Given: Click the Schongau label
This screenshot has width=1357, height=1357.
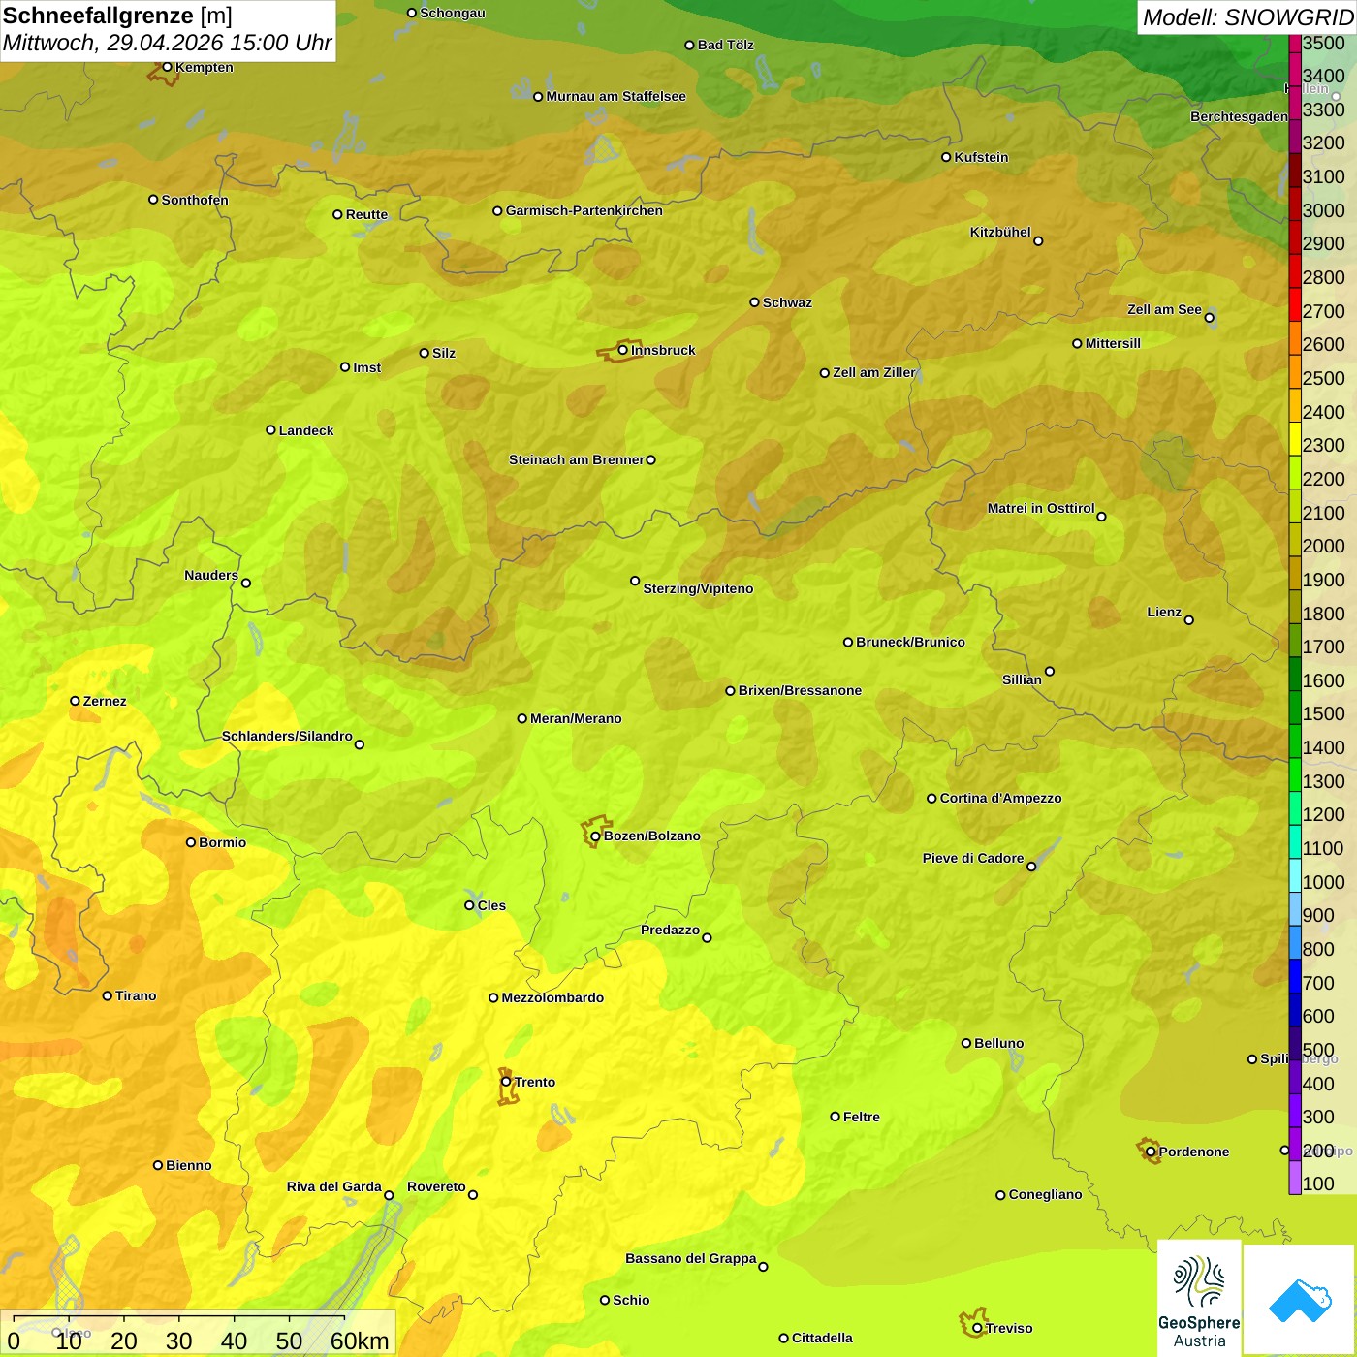Looking at the screenshot, I should tap(452, 13).
